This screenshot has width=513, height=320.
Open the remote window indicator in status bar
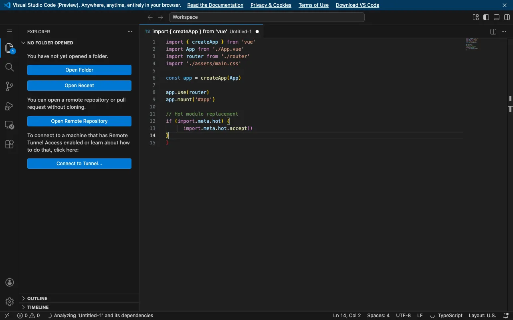pyautogui.click(x=7, y=316)
